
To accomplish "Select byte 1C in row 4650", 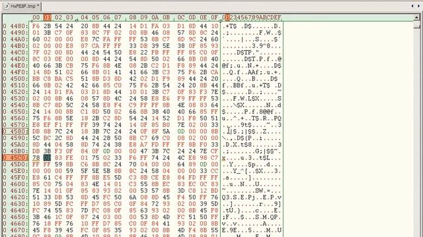I will pyautogui.click(x=58, y=217).
